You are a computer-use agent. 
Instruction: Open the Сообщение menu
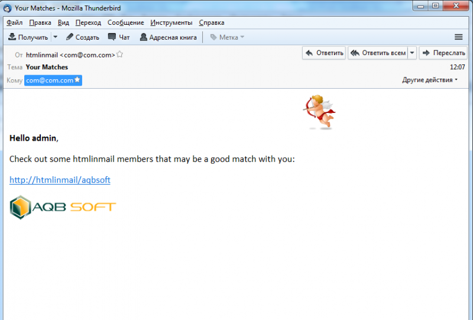pyautogui.click(x=125, y=22)
